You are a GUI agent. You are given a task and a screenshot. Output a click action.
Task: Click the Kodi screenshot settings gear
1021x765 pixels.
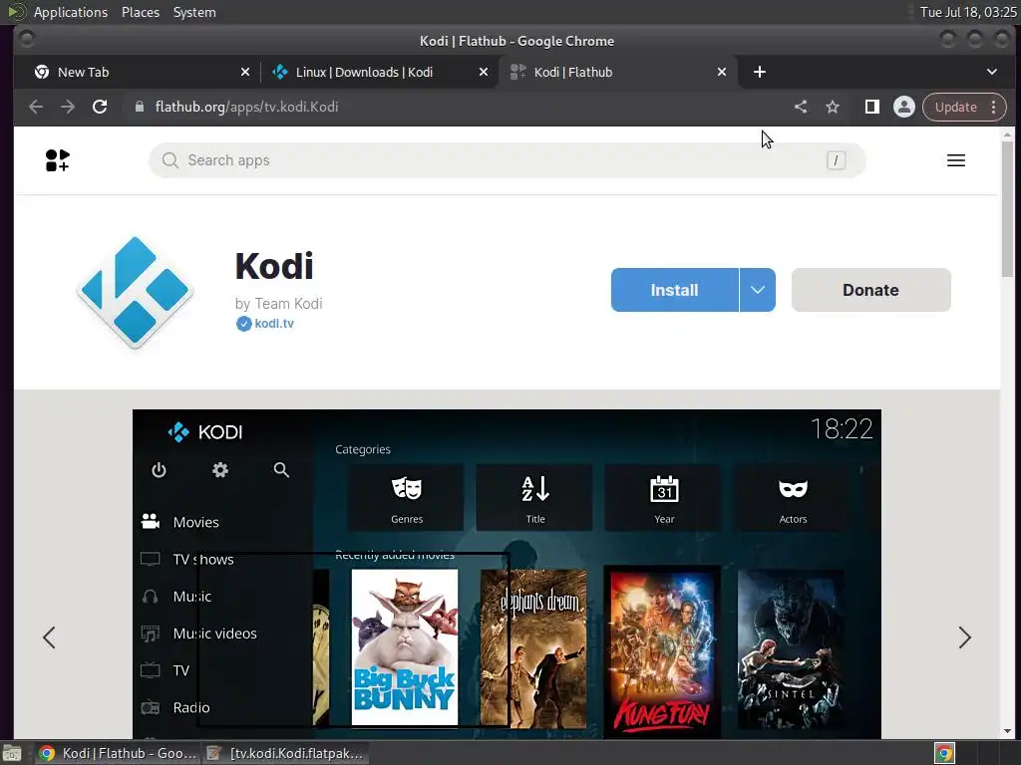[220, 470]
